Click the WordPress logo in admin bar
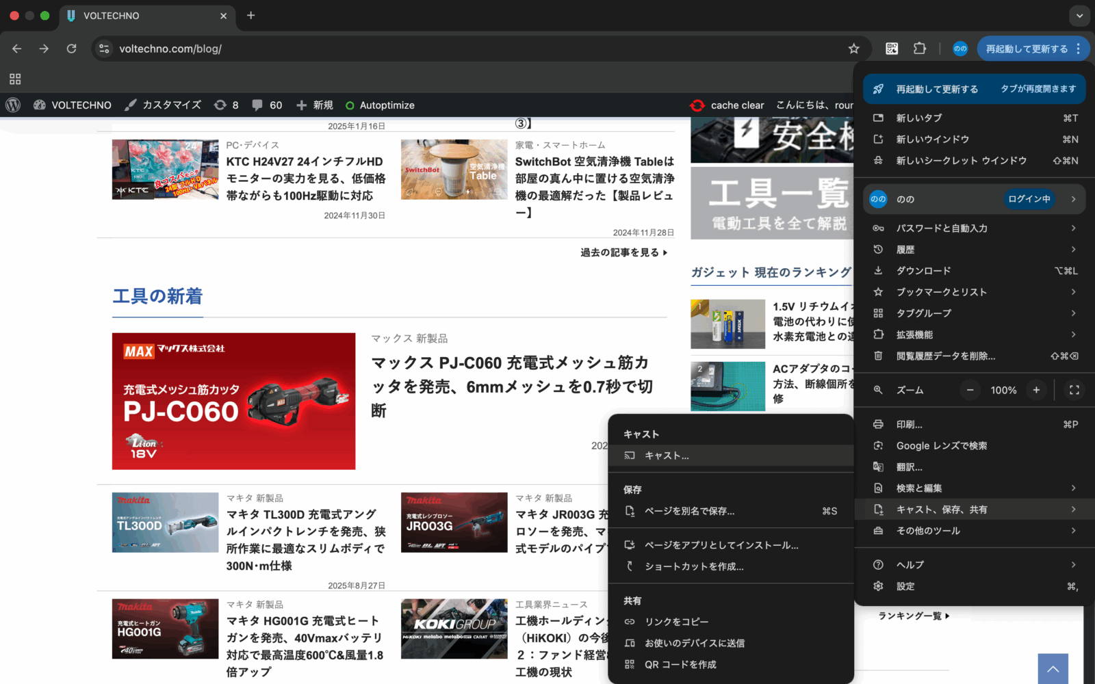The height and width of the screenshot is (684, 1095). tap(13, 105)
